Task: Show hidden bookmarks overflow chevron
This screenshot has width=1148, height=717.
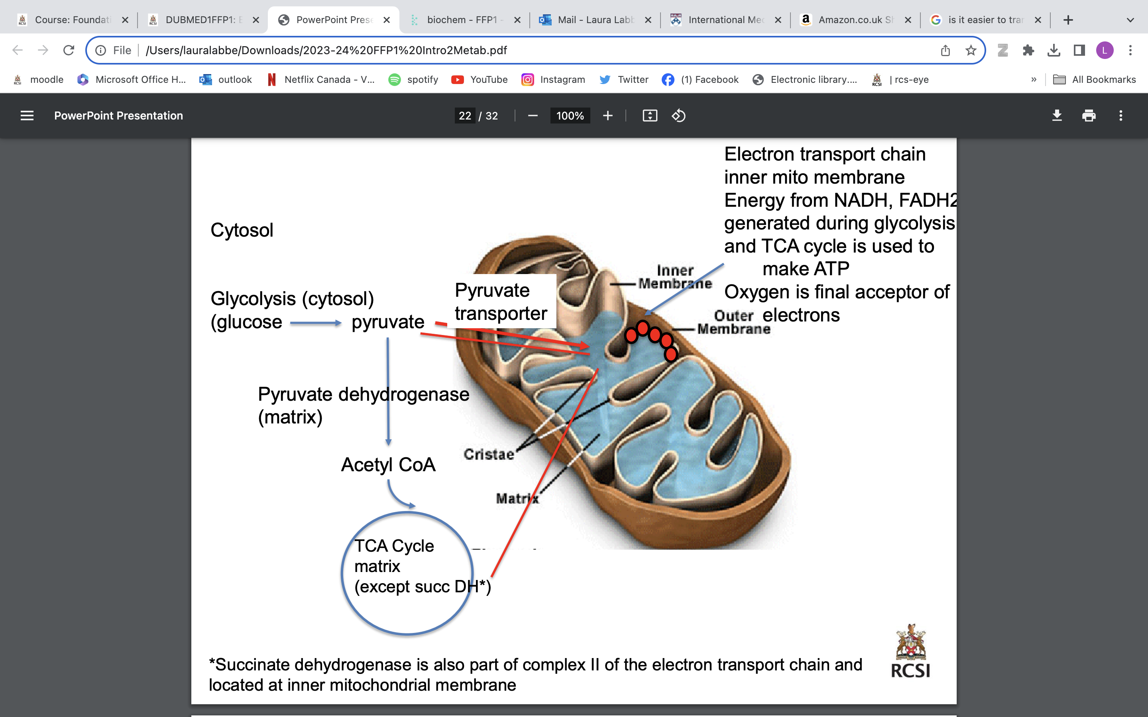Action: click(1034, 80)
